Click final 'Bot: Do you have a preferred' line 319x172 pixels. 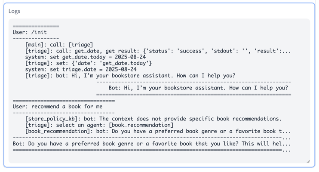click(152, 144)
